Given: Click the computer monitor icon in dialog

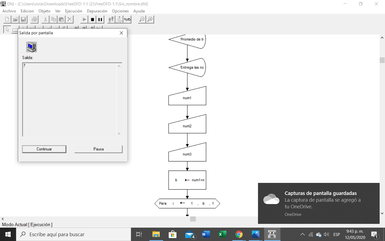Looking at the screenshot, I should [32, 47].
